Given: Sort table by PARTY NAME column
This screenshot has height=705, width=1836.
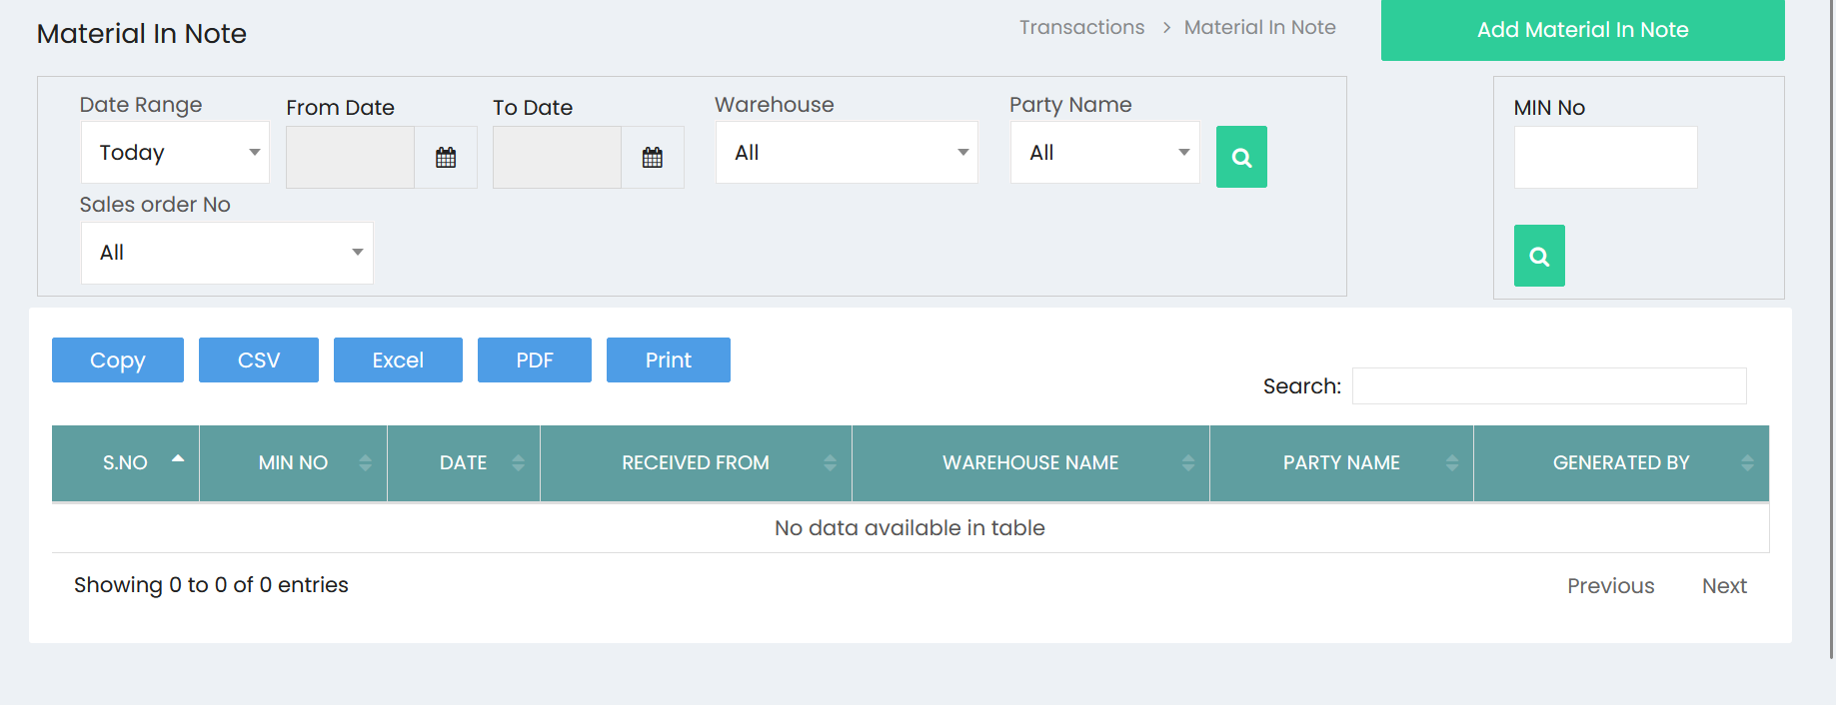Looking at the screenshot, I should tap(1341, 463).
